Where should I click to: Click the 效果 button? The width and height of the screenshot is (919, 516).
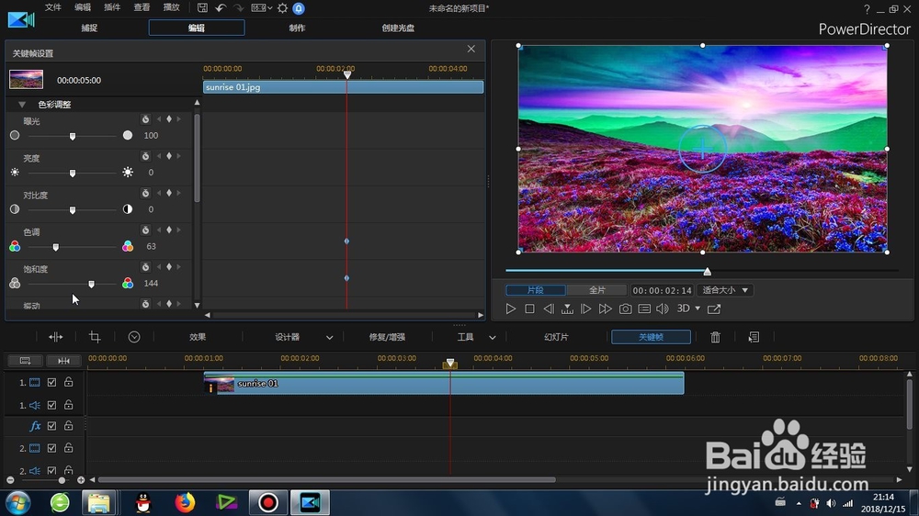(198, 337)
